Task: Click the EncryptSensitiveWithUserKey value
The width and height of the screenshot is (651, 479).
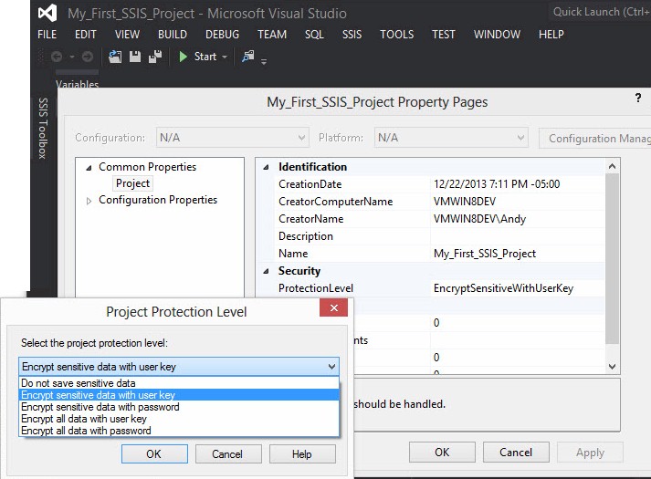Action: (504, 288)
